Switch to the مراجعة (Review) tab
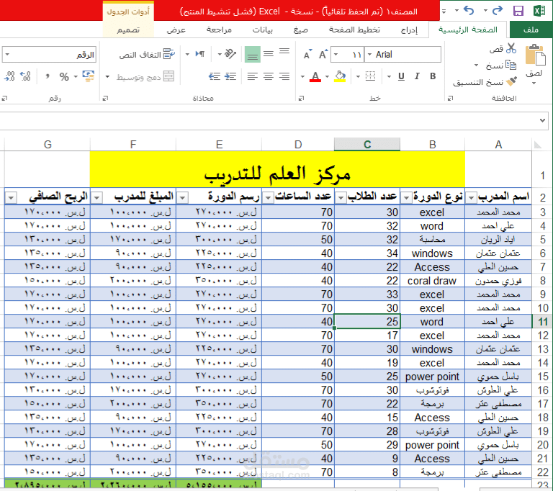The image size is (553, 491). click(x=219, y=30)
